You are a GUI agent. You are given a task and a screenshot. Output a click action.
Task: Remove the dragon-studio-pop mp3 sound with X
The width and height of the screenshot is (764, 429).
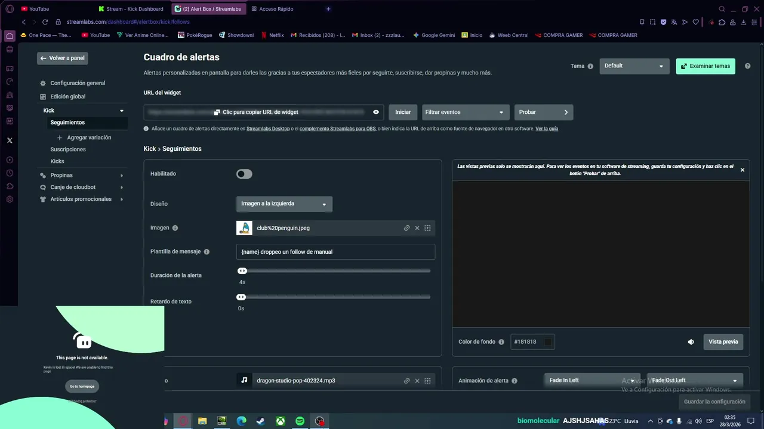[417, 381]
